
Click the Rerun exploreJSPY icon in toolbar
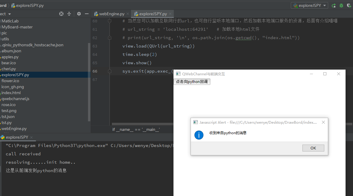pyautogui.click(x=334, y=6)
